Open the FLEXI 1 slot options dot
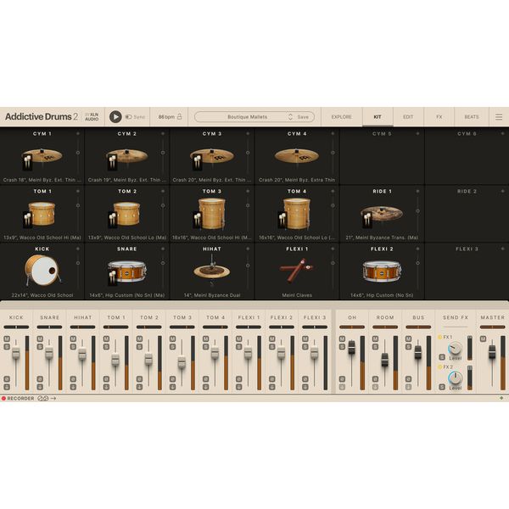 pos(333,249)
